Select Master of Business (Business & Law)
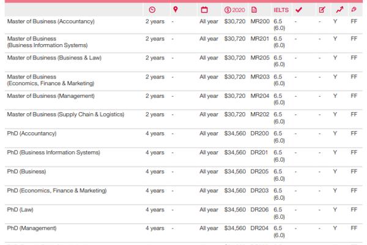Screen dimensions: 367x245 coord(54,58)
